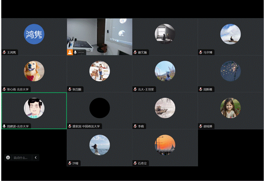The image size is (264, 181).
Task: Click muted mic icon beside 李晓
Action: [135, 126]
